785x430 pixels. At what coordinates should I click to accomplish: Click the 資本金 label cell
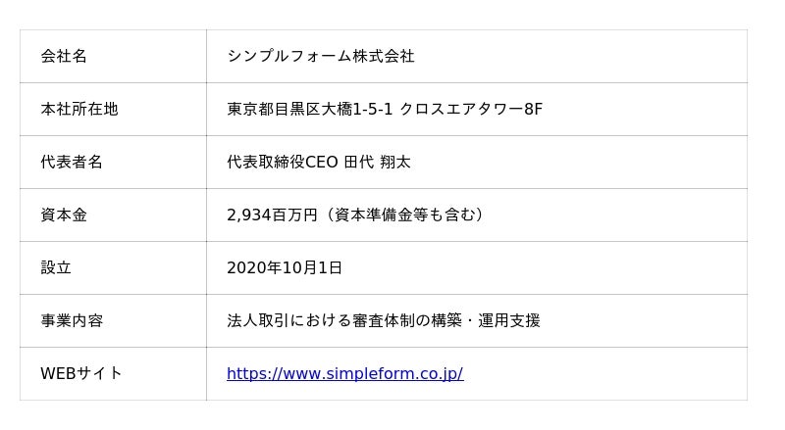click(64, 215)
